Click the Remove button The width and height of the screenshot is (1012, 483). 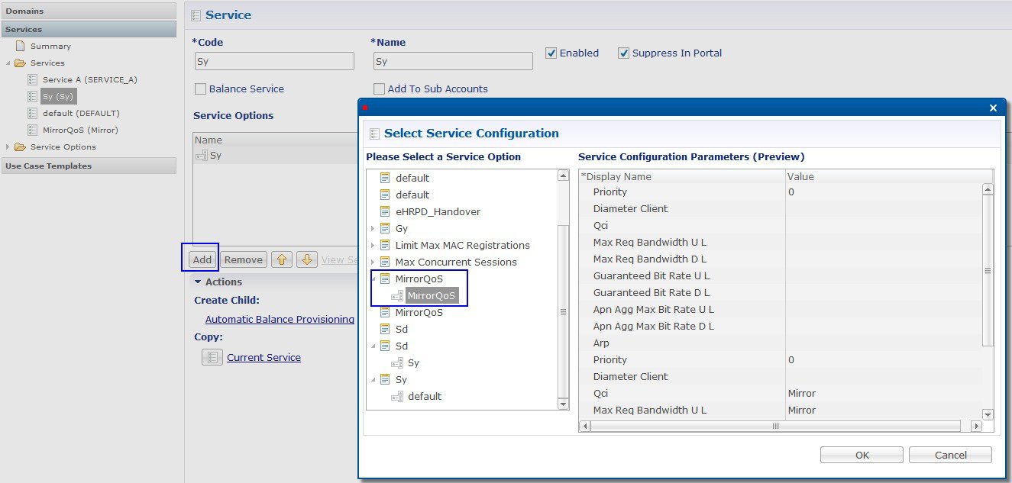point(244,259)
